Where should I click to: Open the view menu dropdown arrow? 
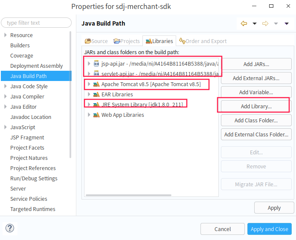pos(287,23)
